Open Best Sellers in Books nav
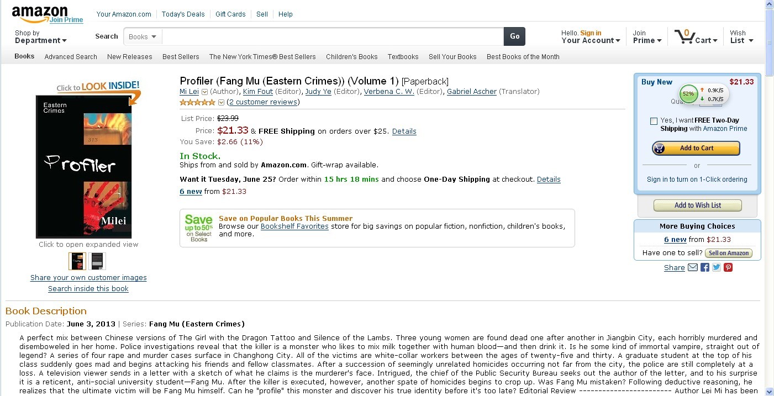Image resolution: width=774 pixels, height=396 pixels. [x=181, y=56]
